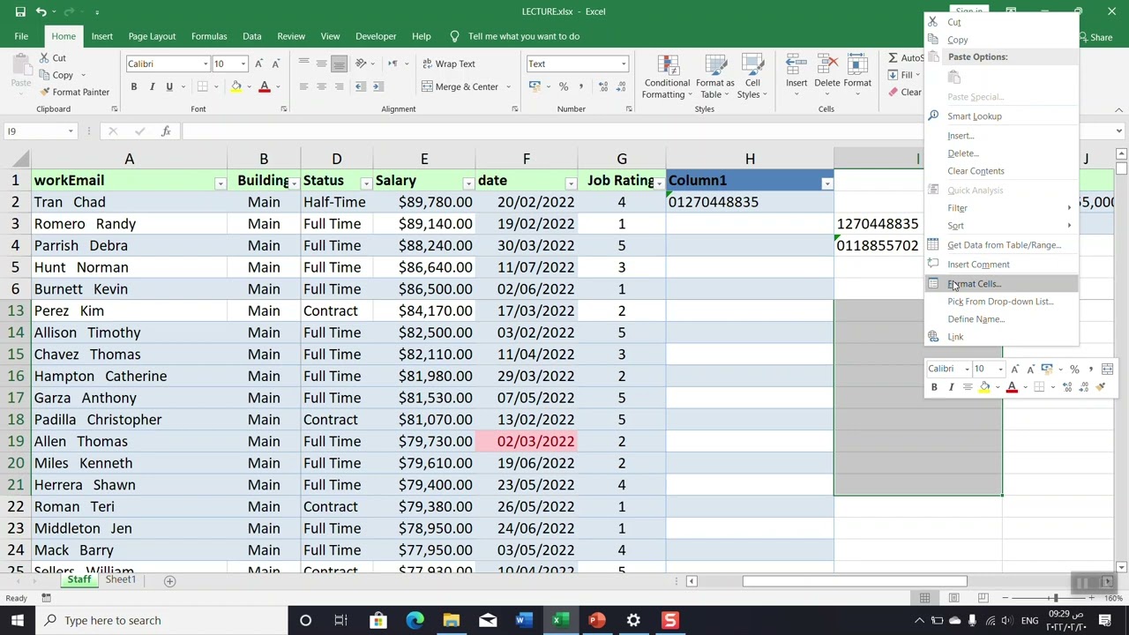This screenshot has height=635, width=1129.
Task: Decrease font size in the ribbon
Action: click(275, 63)
